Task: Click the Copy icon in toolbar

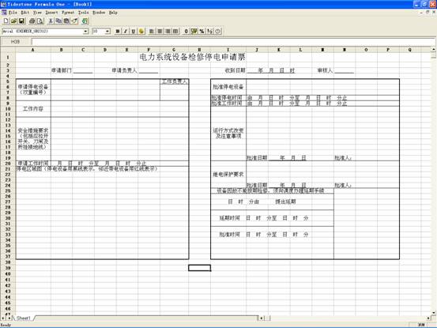Action: tap(58, 21)
